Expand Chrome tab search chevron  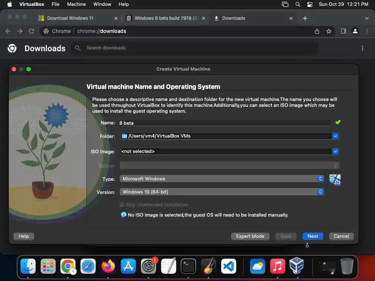[367, 18]
